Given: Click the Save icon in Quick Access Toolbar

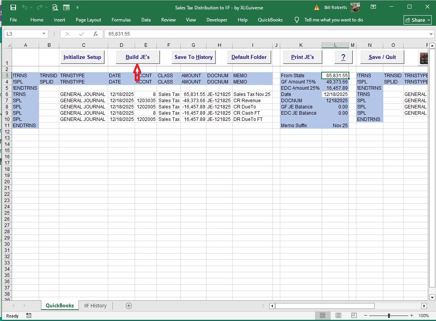Looking at the screenshot, I should (x=13, y=7).
